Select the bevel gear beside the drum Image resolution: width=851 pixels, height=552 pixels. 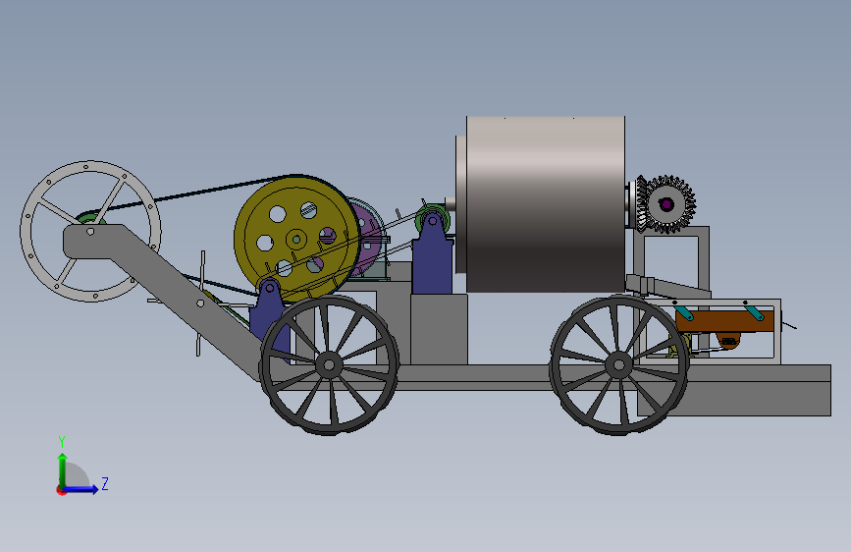(665, 204)
